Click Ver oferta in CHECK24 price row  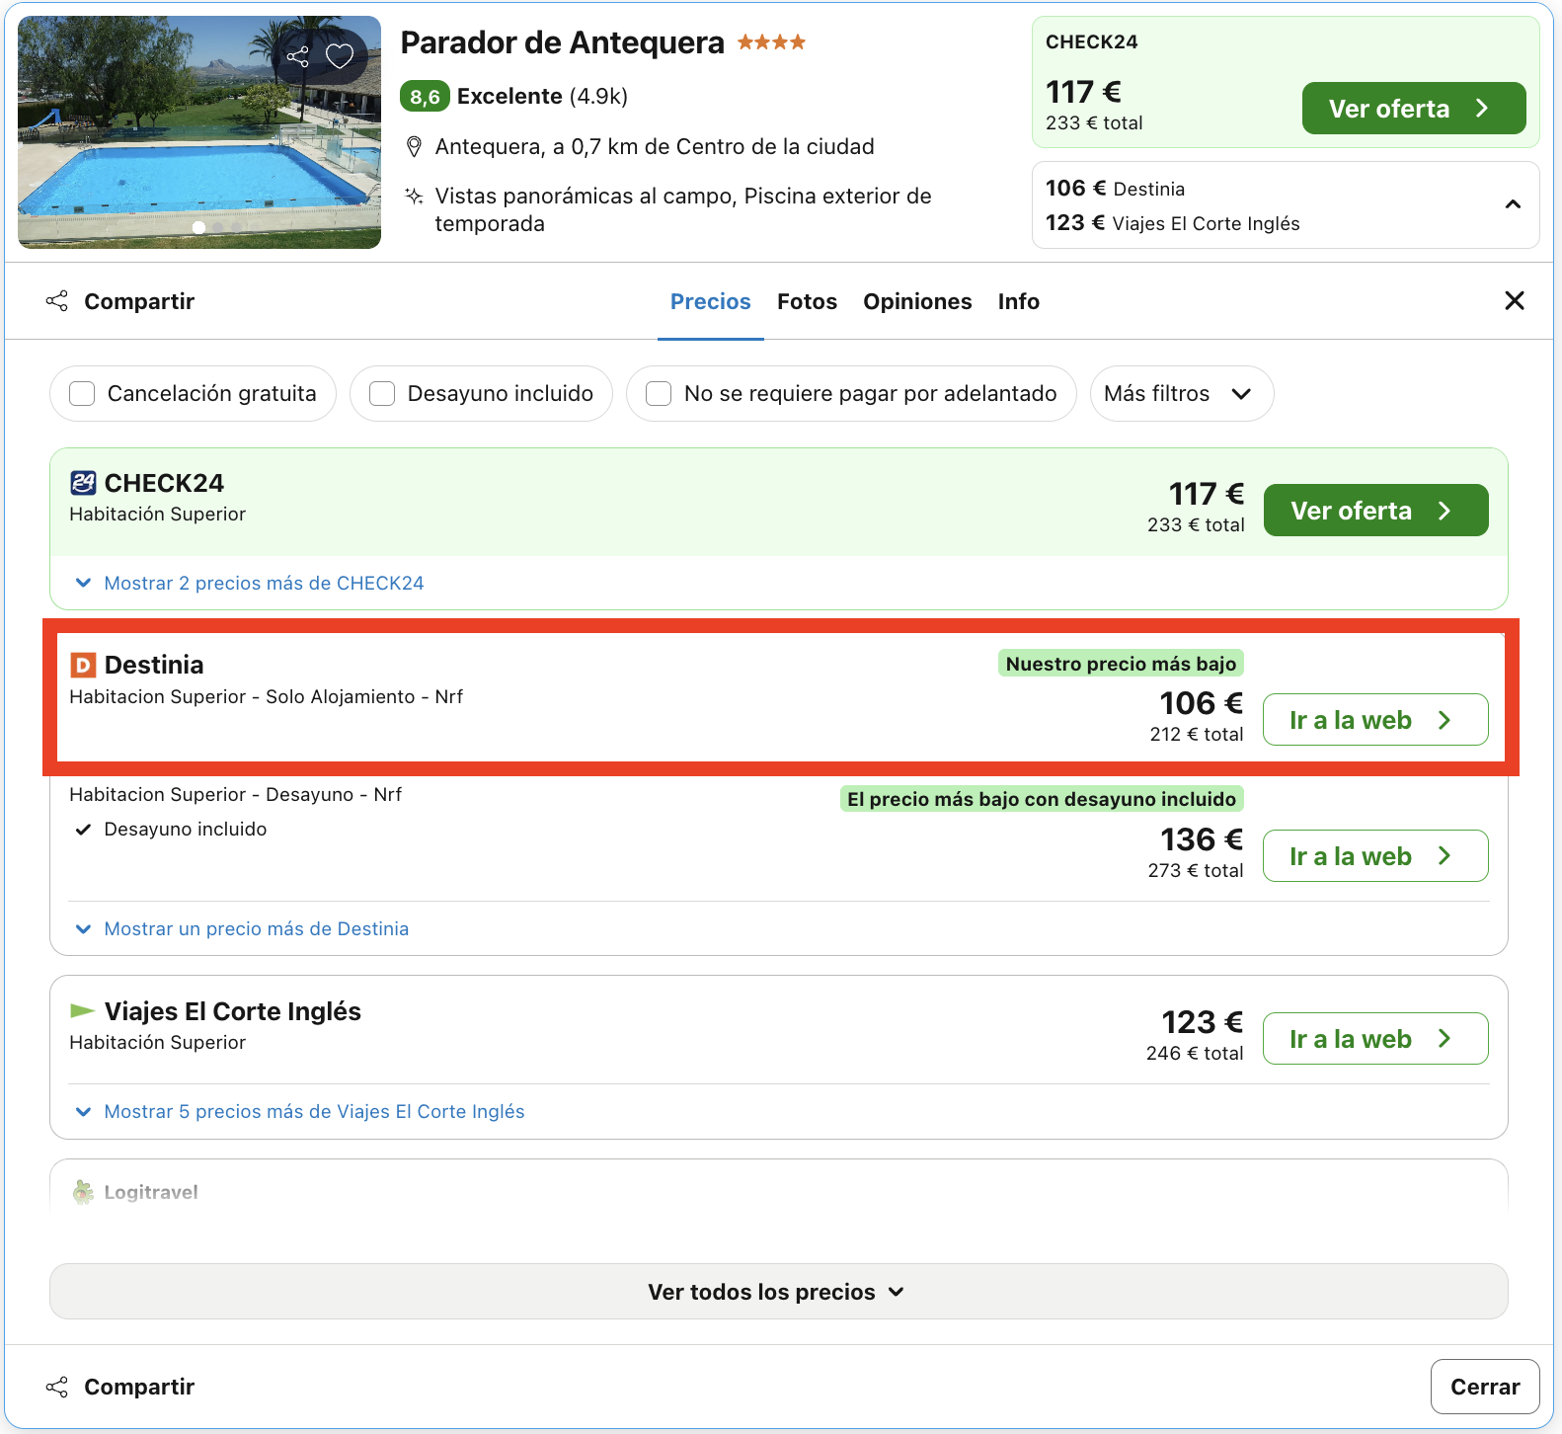tap(1375, 510)
